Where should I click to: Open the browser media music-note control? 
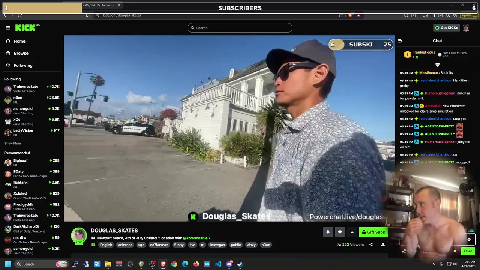(425, 15)
